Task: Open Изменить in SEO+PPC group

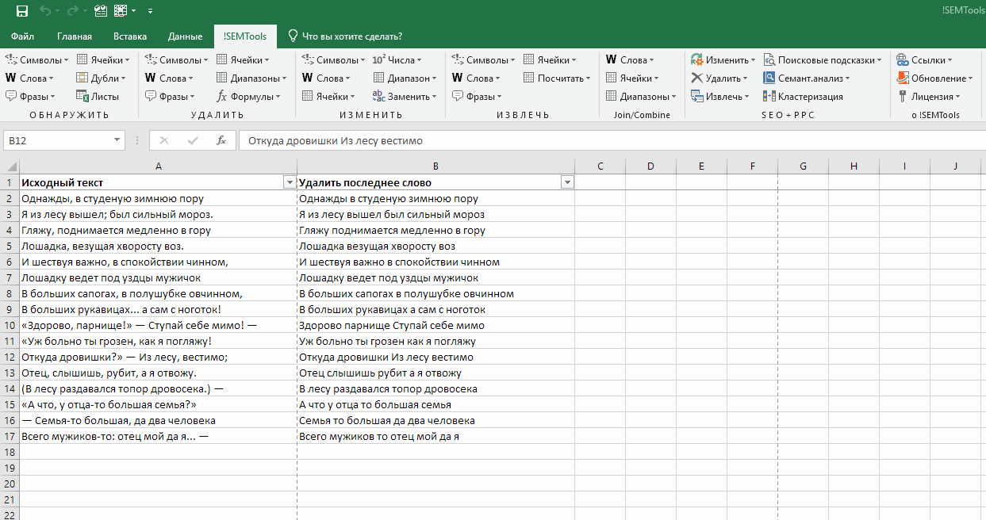Action: tap(723, 59)
